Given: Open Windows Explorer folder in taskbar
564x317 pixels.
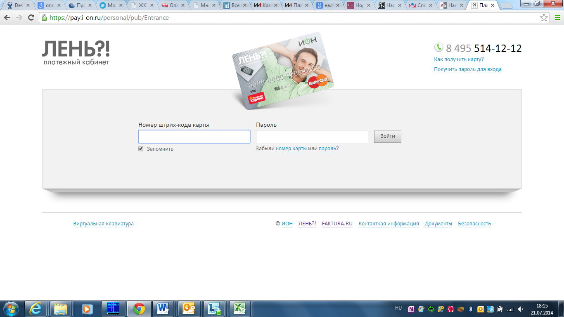Looking at the screenshot, I should point(61,308).
